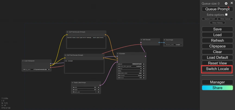Open the sampler_name dropdown in KSampler

(x=131, y=73)
